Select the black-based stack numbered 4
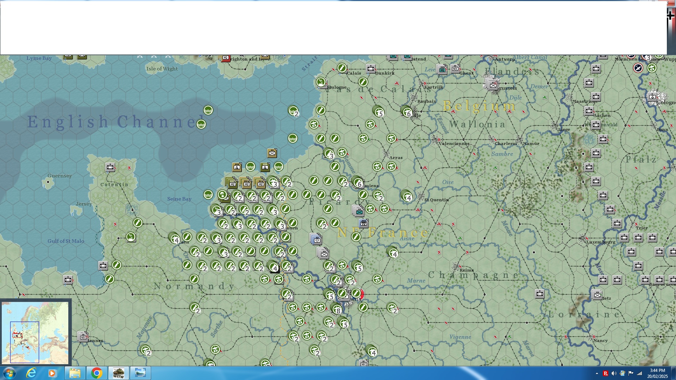Viewport: 676px width, 380px height. pyautogui.click(x=274, y=267)
